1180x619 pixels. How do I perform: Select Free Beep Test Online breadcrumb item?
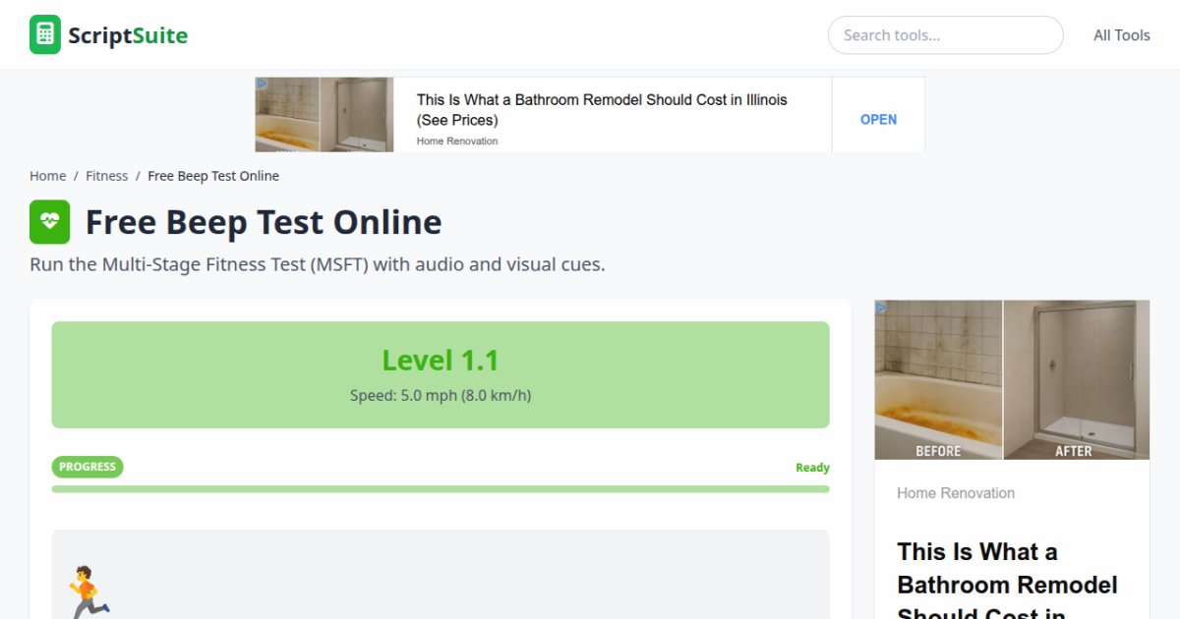click(213, 176)
